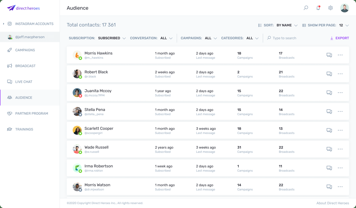The width and height of the screenshot is (356, 208).
Task: Open the notifications bell
Action: click(x=318, y=8)
